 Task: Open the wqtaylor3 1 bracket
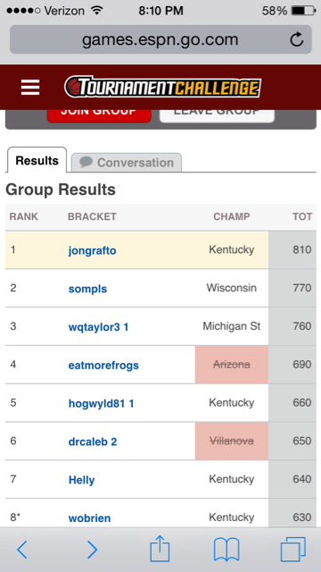click(x=98, y=327)
